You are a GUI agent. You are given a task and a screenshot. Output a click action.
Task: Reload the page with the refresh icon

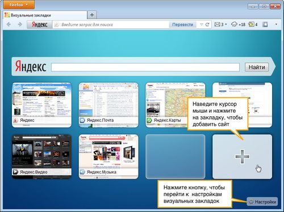coord(207,24)
